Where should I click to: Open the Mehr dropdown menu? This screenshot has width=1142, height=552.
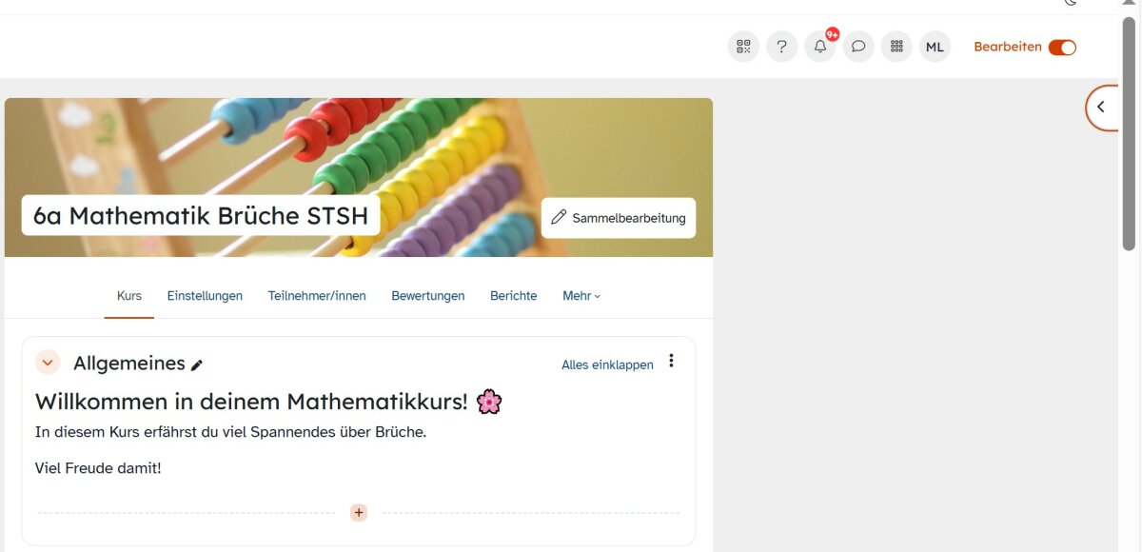581,296
